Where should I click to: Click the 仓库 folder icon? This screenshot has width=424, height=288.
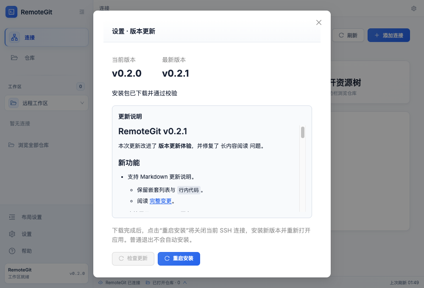point(14,58)
